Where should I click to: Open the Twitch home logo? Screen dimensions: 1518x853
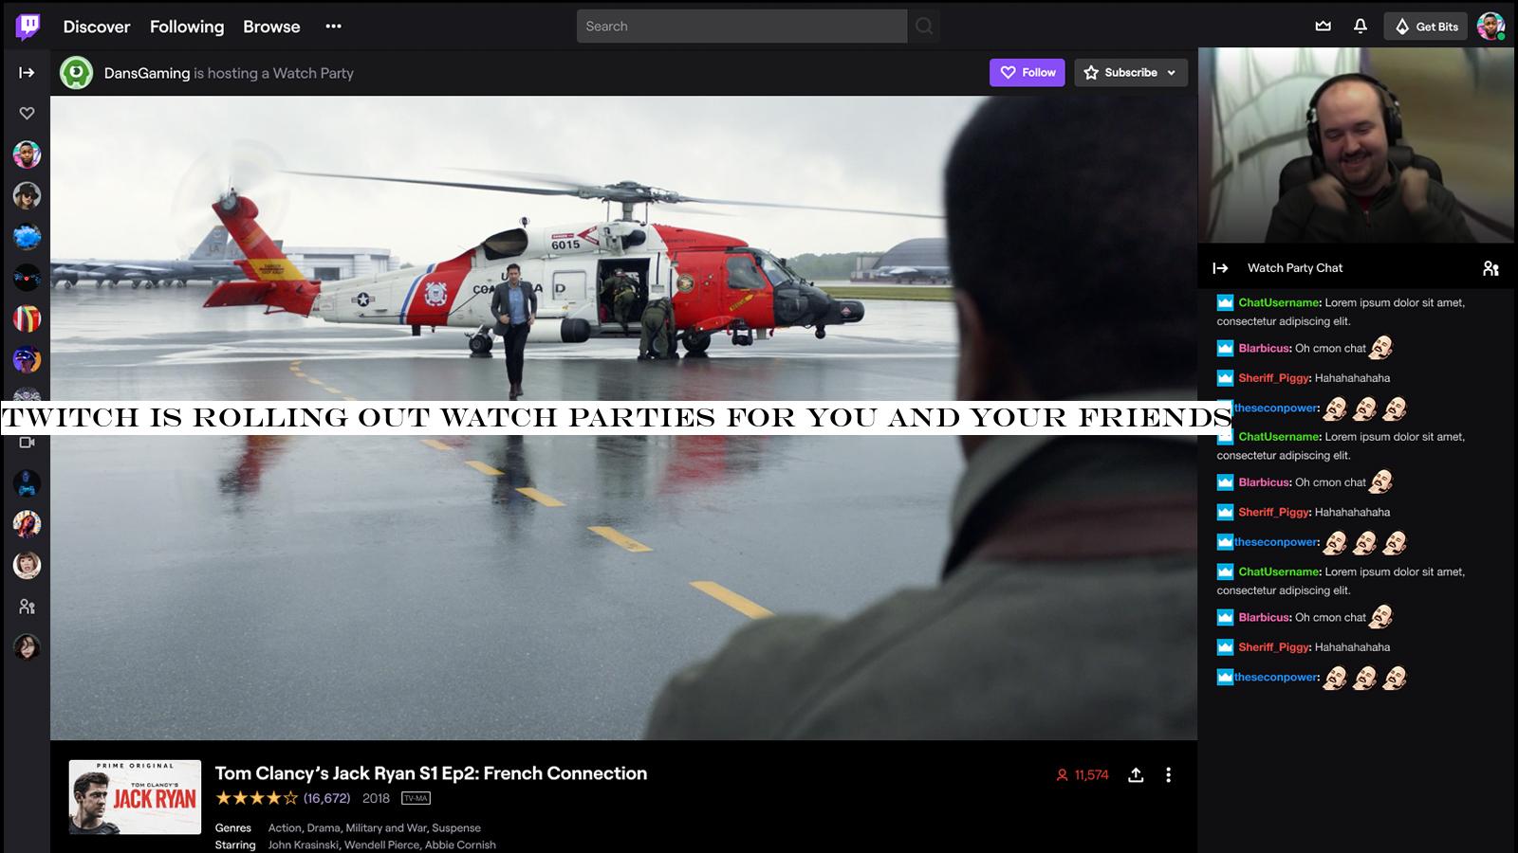click(28, 27)
